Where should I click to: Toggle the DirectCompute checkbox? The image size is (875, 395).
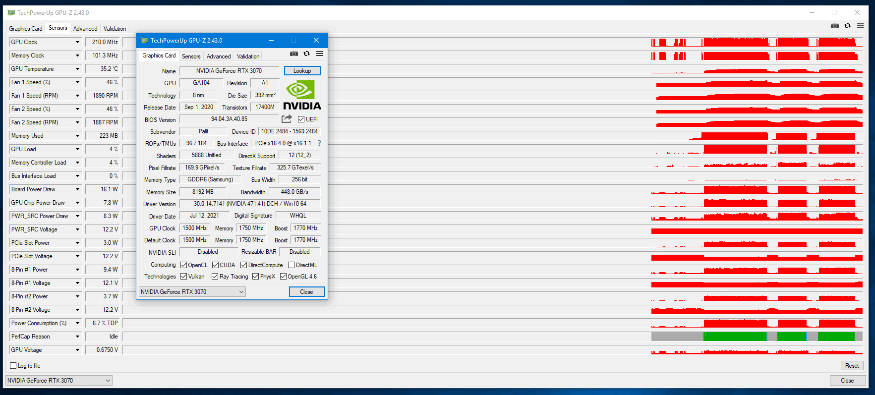pos(244,265)
